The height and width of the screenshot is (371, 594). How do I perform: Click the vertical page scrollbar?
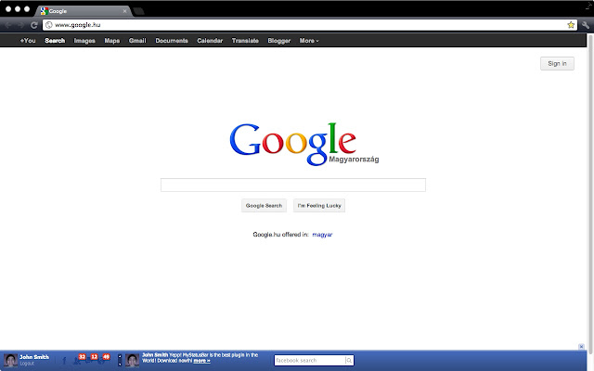click(x=590, y=197)
